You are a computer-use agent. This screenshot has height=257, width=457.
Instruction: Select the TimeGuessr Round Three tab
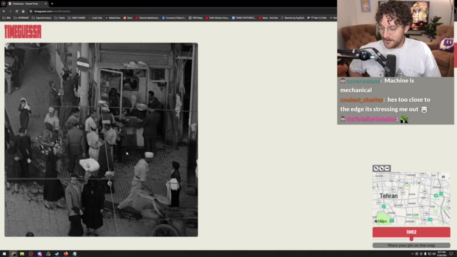pyautogui.click(x=27, y=4)
